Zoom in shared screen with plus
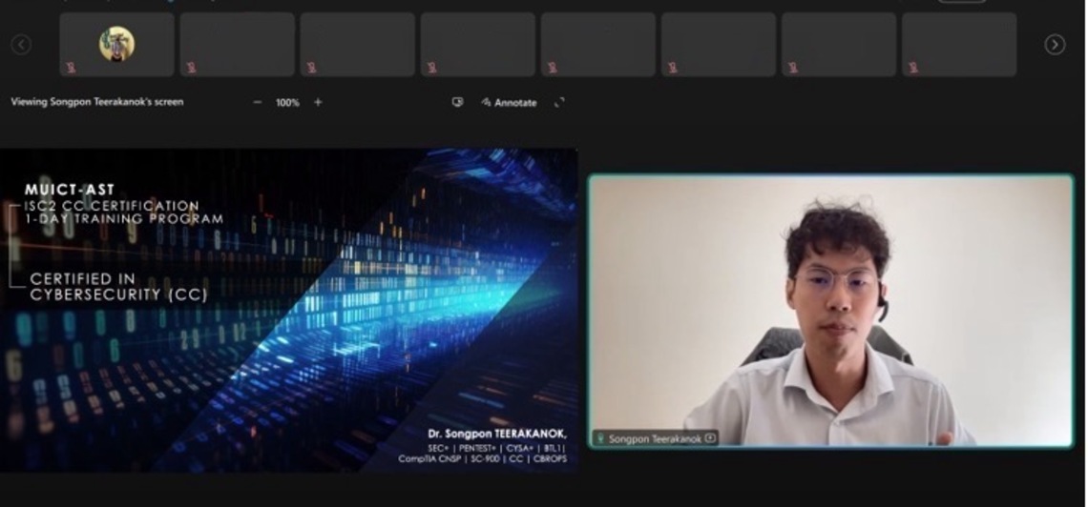The image size is (1088, 507). [318, 102]
